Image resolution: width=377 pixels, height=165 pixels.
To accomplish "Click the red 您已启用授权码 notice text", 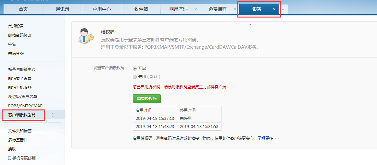I will [x=180, y=87].
